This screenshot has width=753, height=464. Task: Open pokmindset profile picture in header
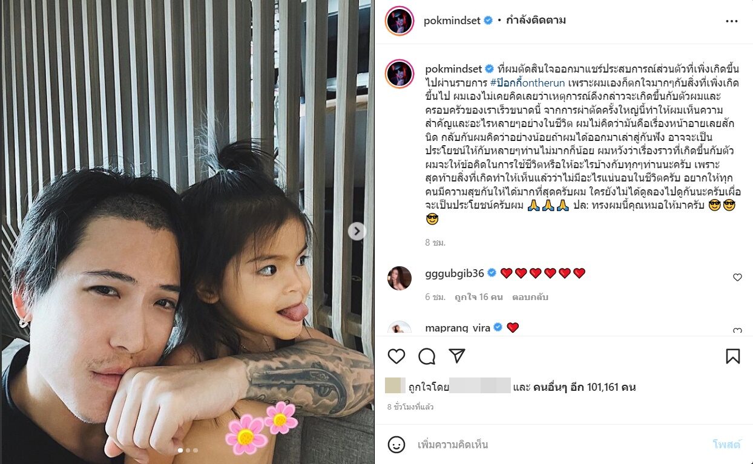[x=400, y=21]
